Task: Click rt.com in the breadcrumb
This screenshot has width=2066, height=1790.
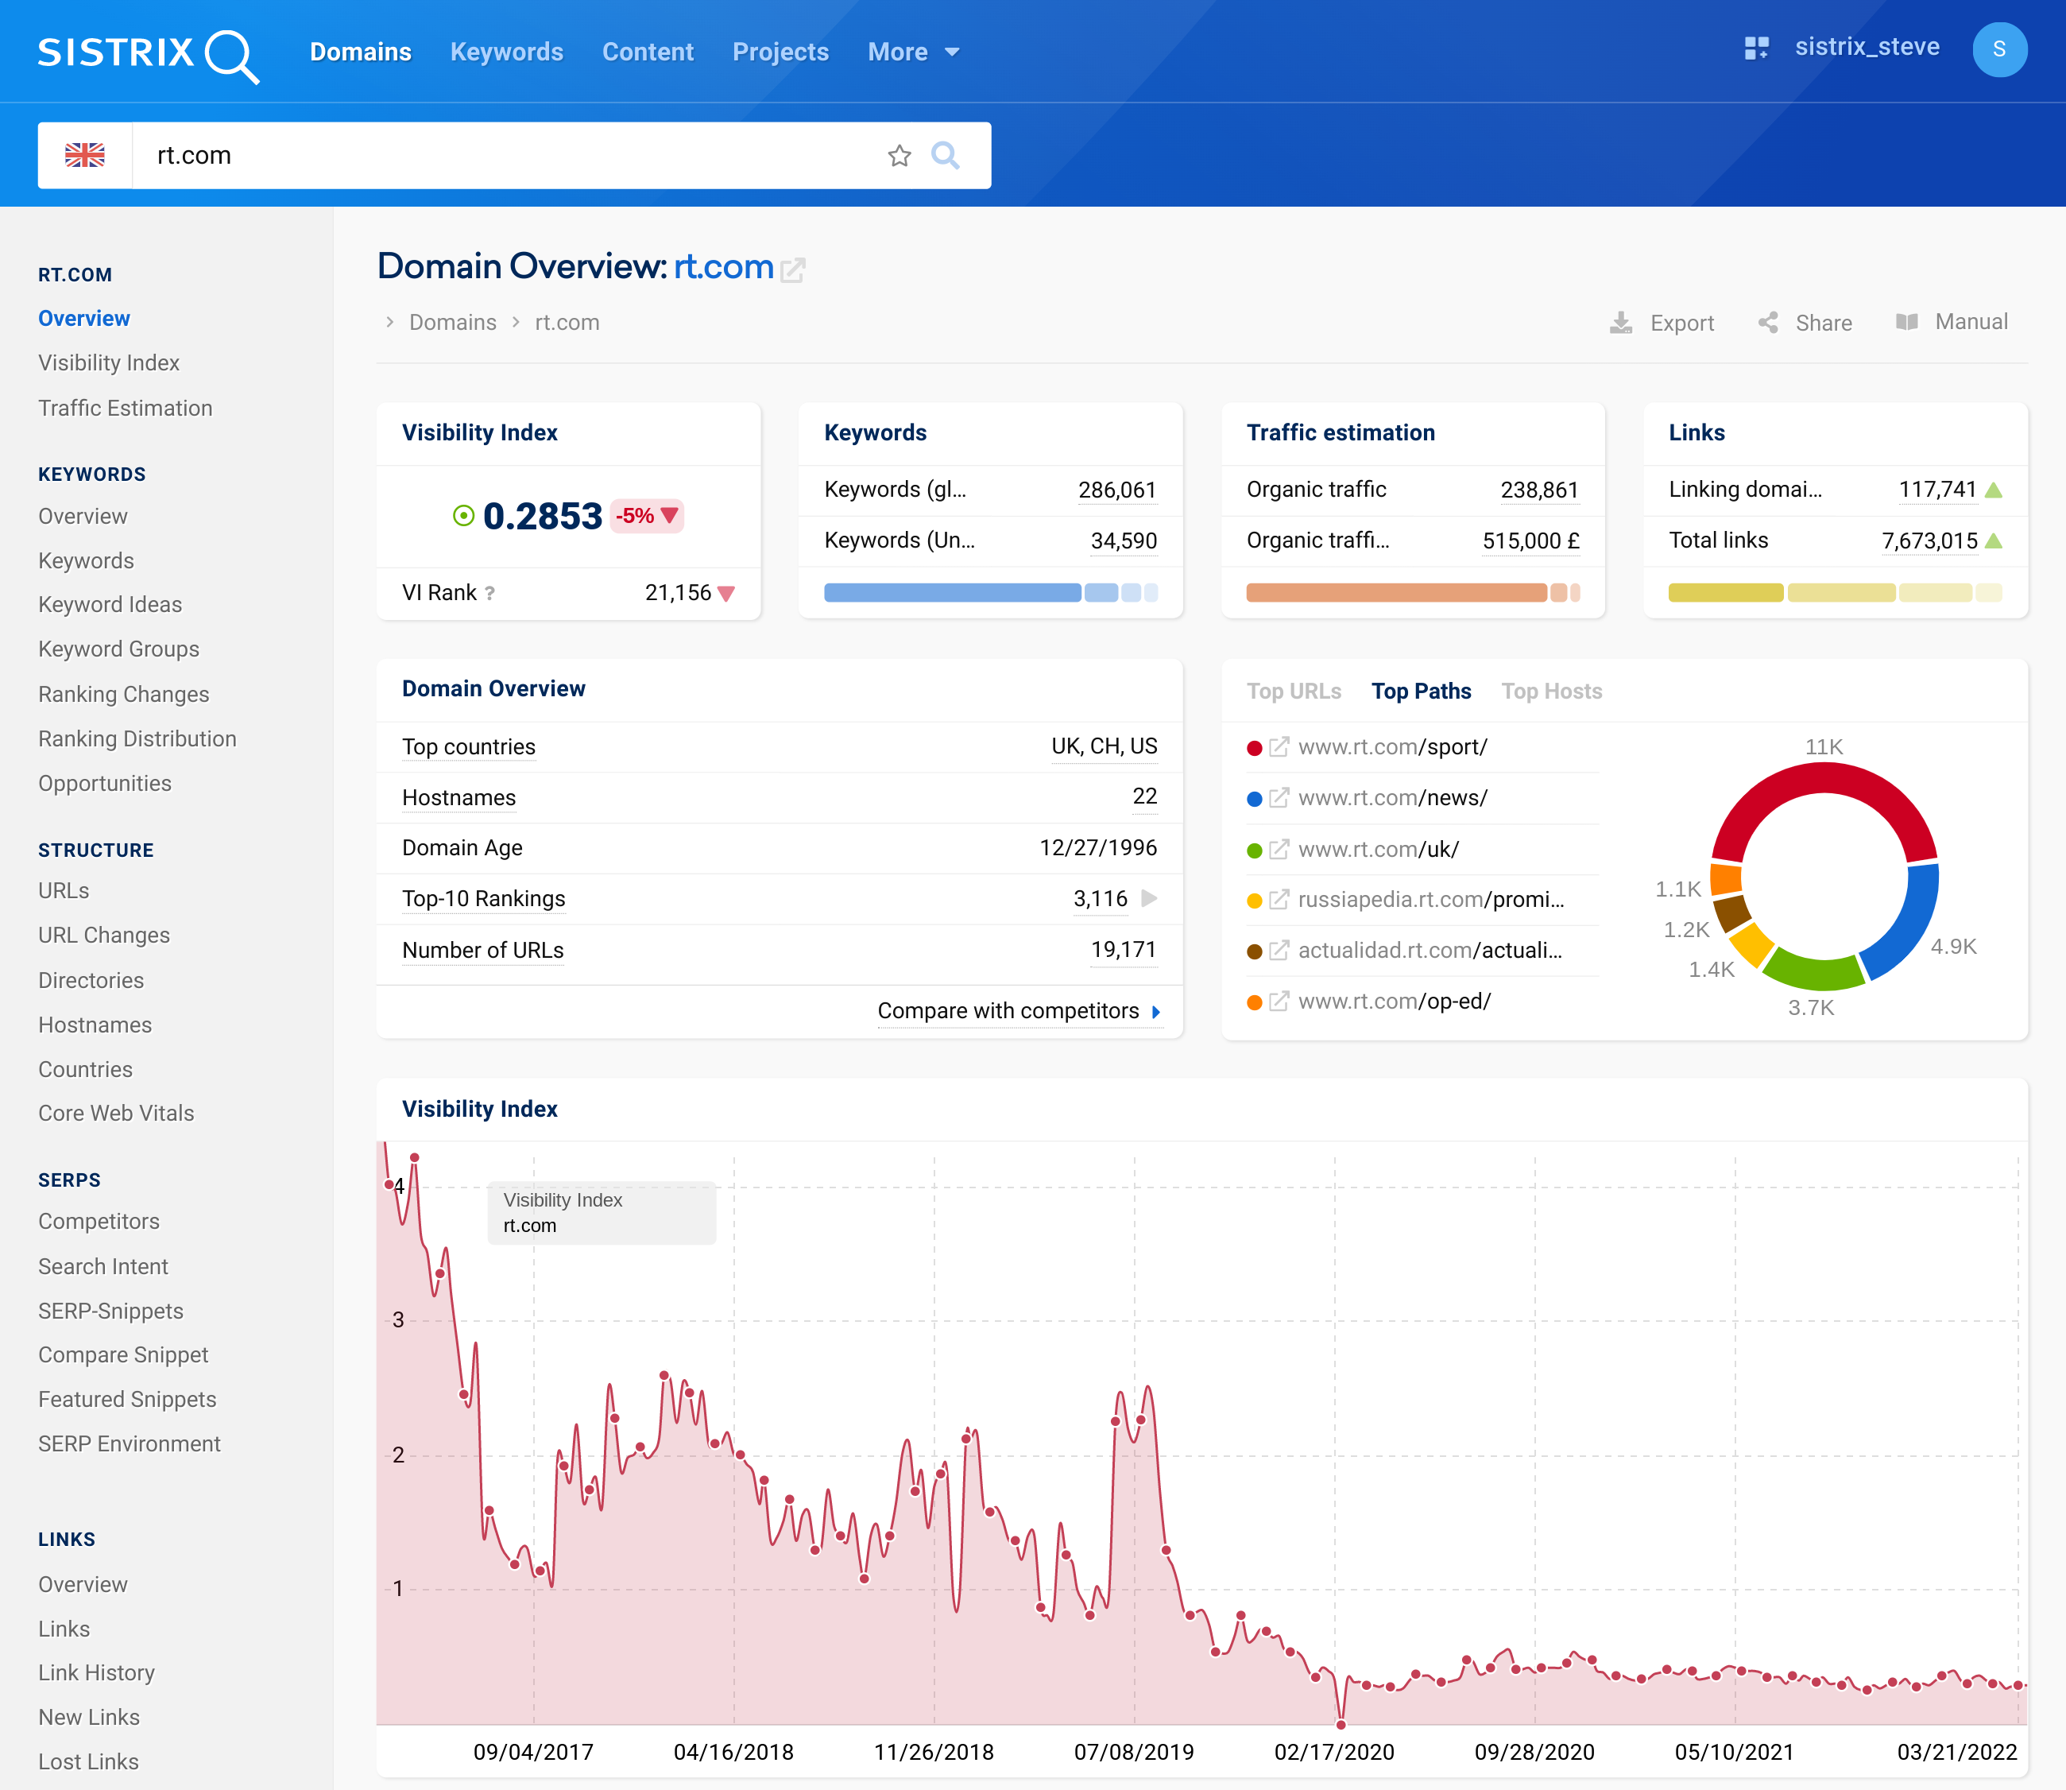Action: point(567,323)
